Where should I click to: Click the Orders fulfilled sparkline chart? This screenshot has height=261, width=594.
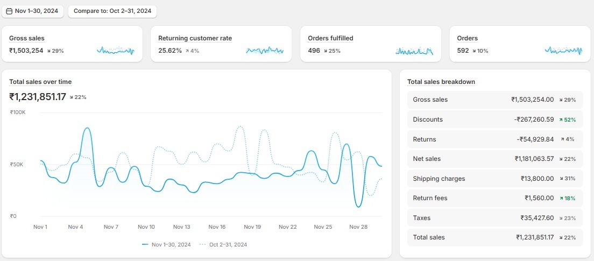pos(414,51)
